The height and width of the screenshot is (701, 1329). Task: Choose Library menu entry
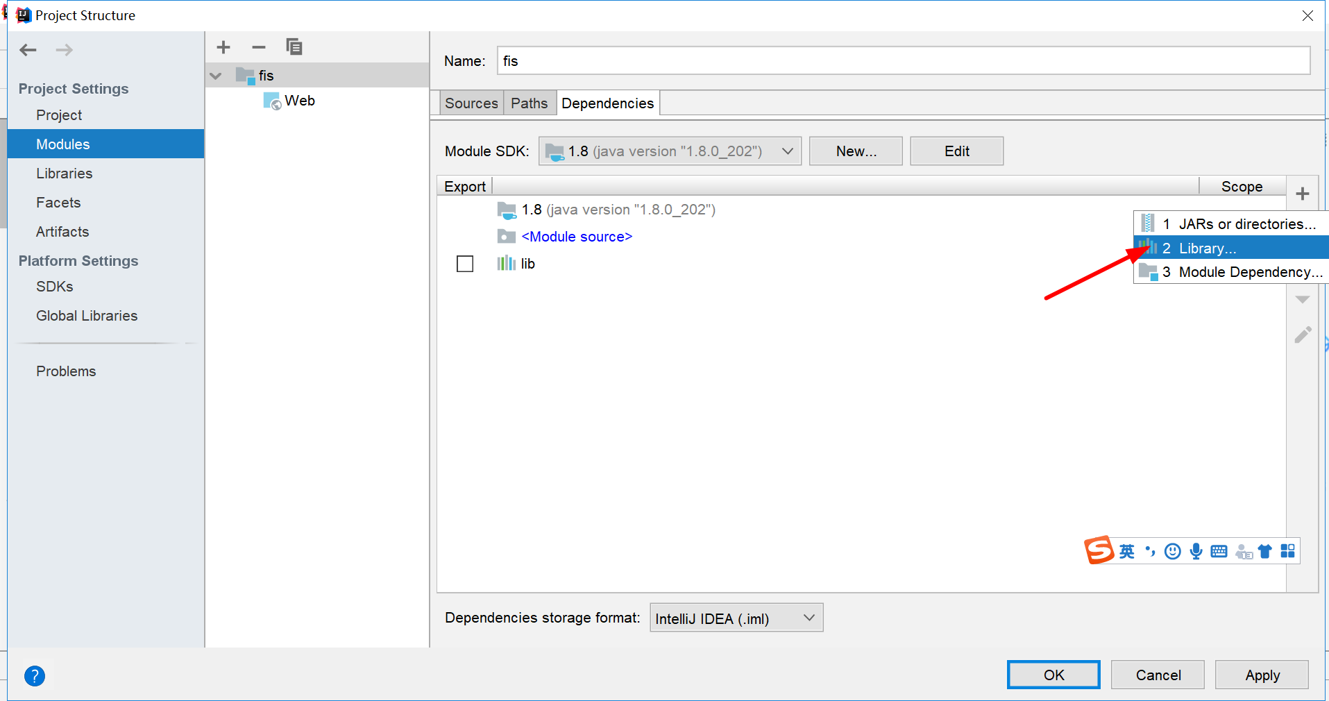coord(1230,248)
